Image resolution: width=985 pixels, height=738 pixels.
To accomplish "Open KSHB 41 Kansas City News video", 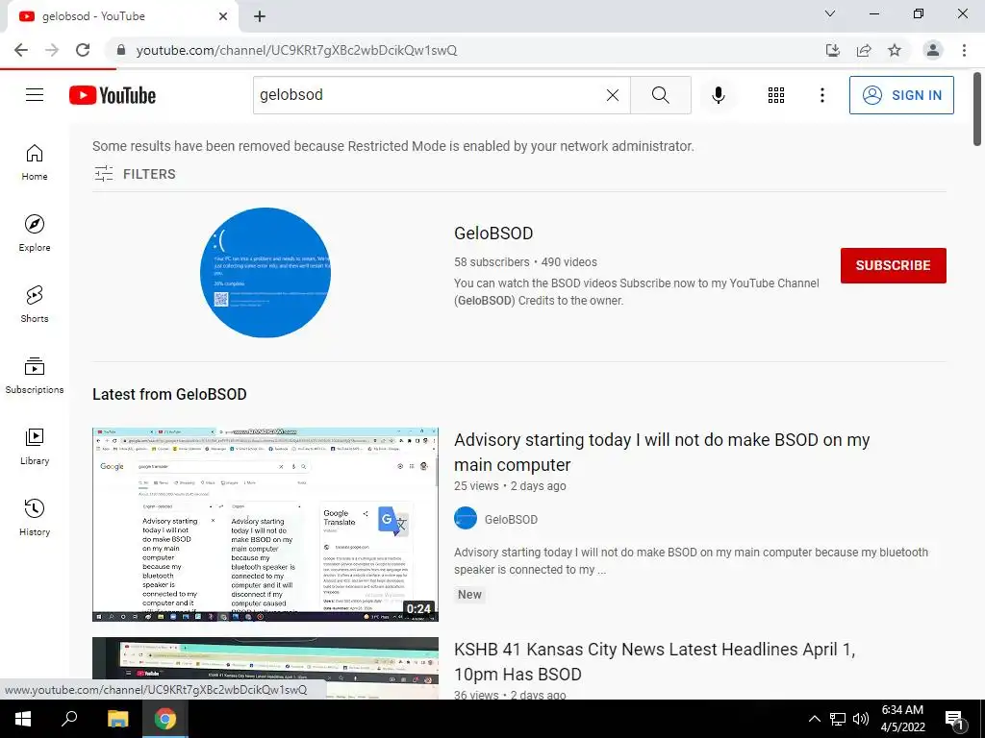I will click(x=654, y=661).
